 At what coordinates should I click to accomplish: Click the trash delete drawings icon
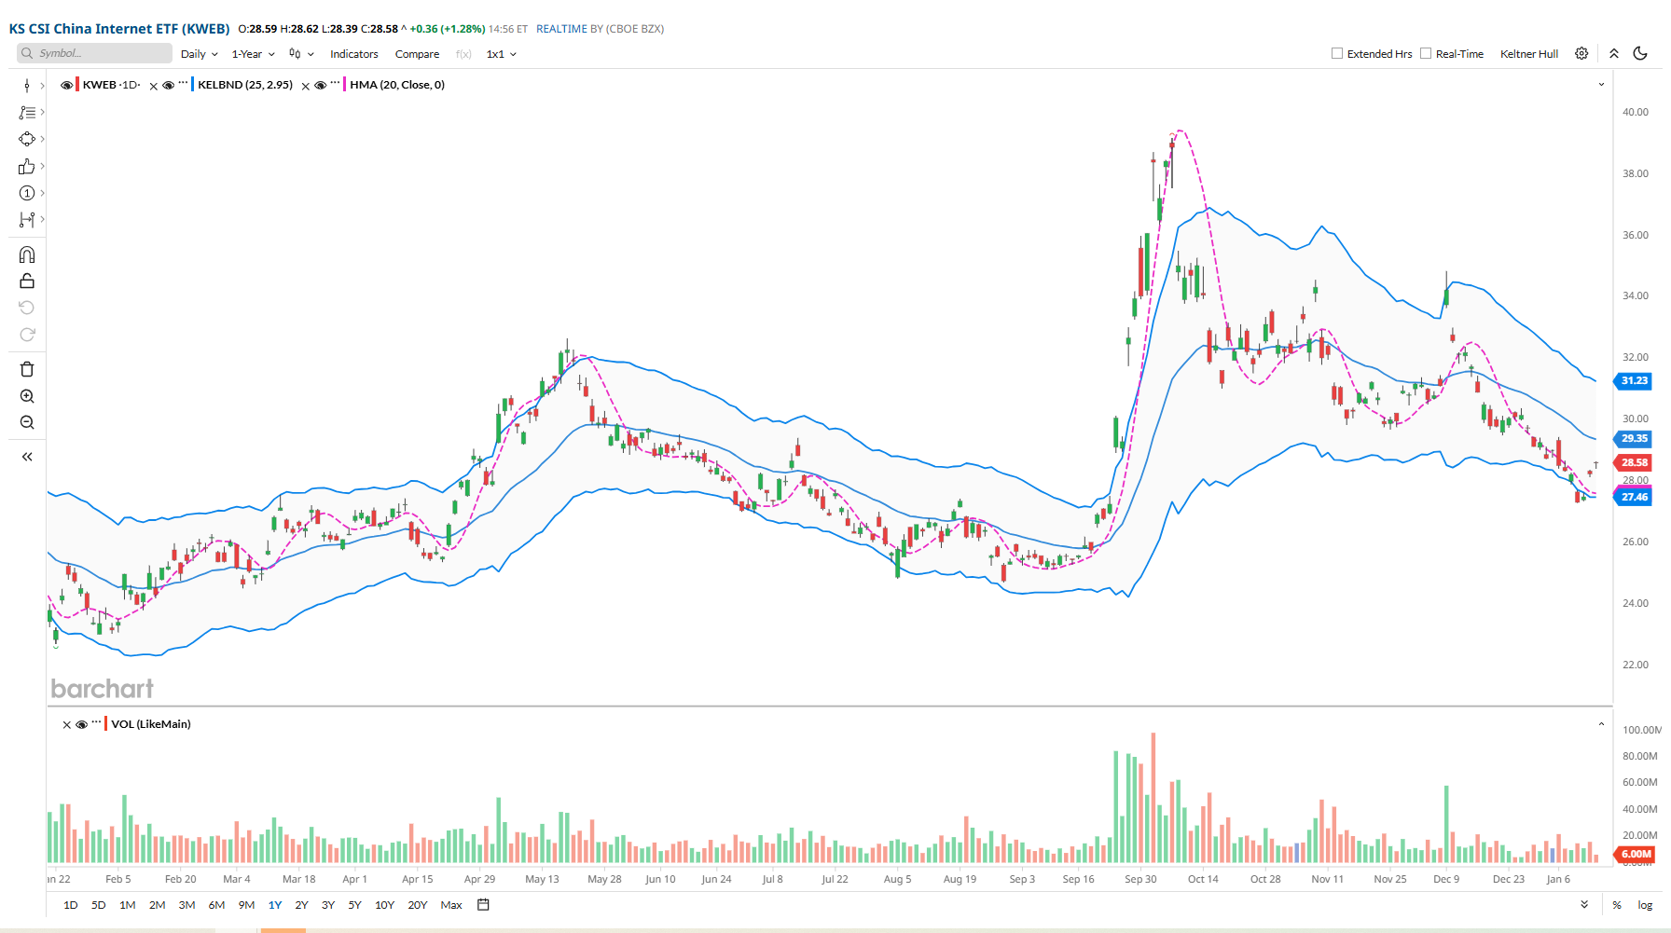coord(27,369)
